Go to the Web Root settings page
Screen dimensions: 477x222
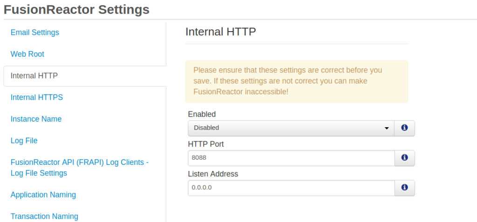pyautogui.click(x=27, y=54)
